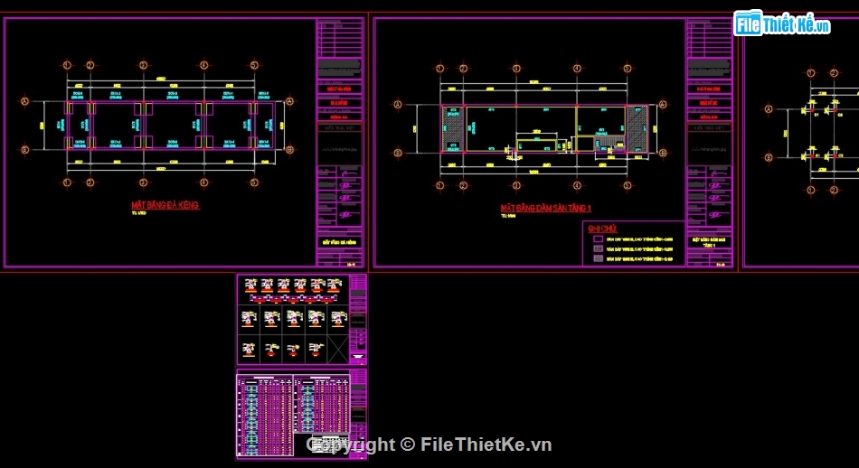
Task: Select the sheet name box in Đà Kiềng title block
Action: click(340, 242)
